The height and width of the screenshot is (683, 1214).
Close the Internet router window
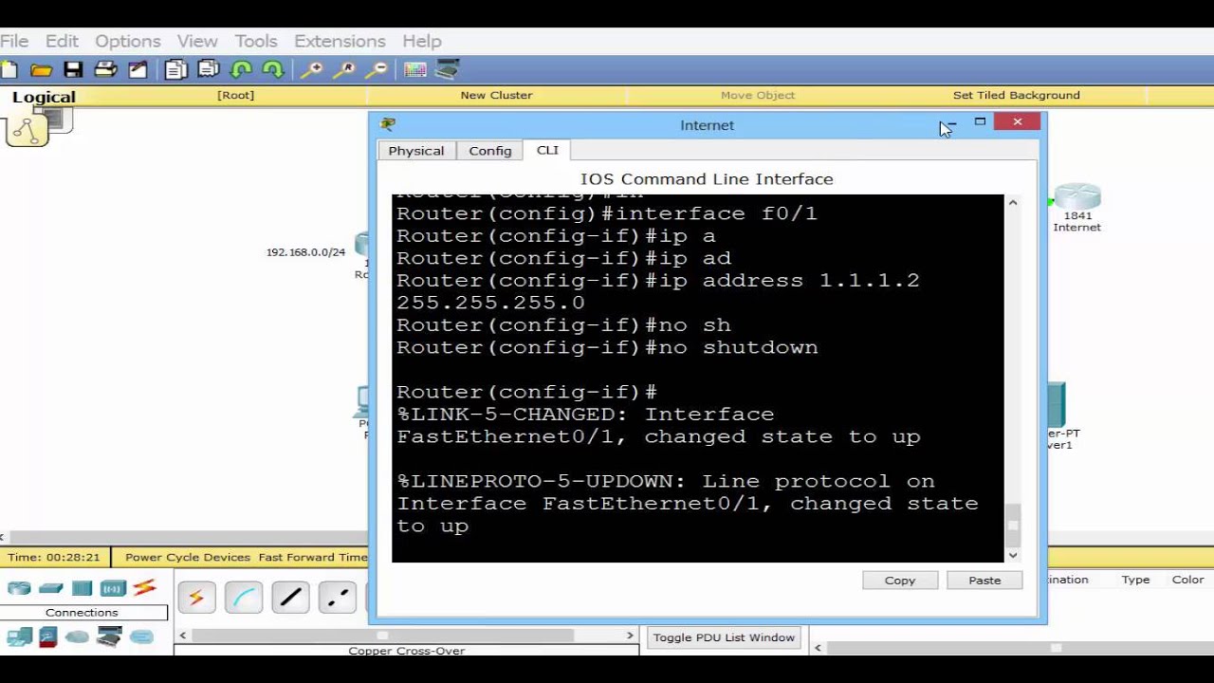tap(1018, 122)
